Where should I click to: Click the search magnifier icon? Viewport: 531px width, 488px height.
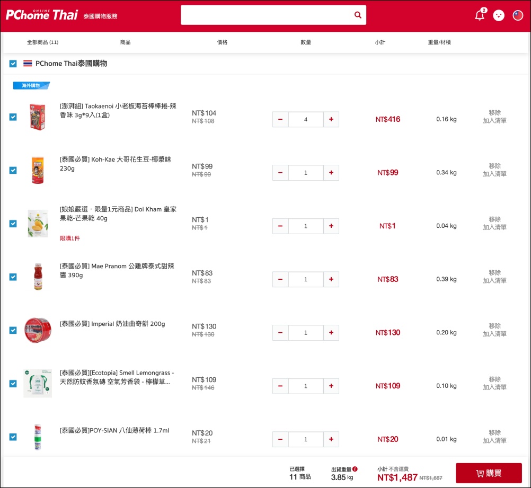click(x=358, y=15)
